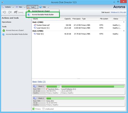Expand the View menu dropdown arrow
Viewport: 128px width, 113px height.
(25, 7)
